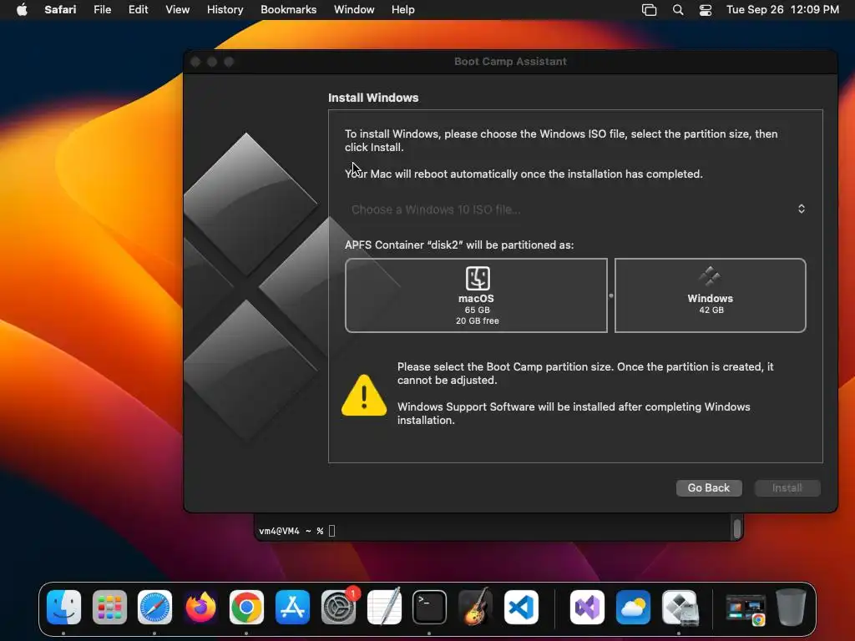Open the Apple menu

[22, 10]
